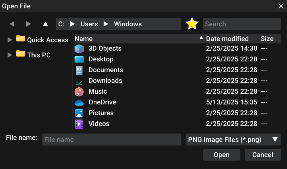
Task: Select the 3D Objects folder icon
Action: (79, 49)
